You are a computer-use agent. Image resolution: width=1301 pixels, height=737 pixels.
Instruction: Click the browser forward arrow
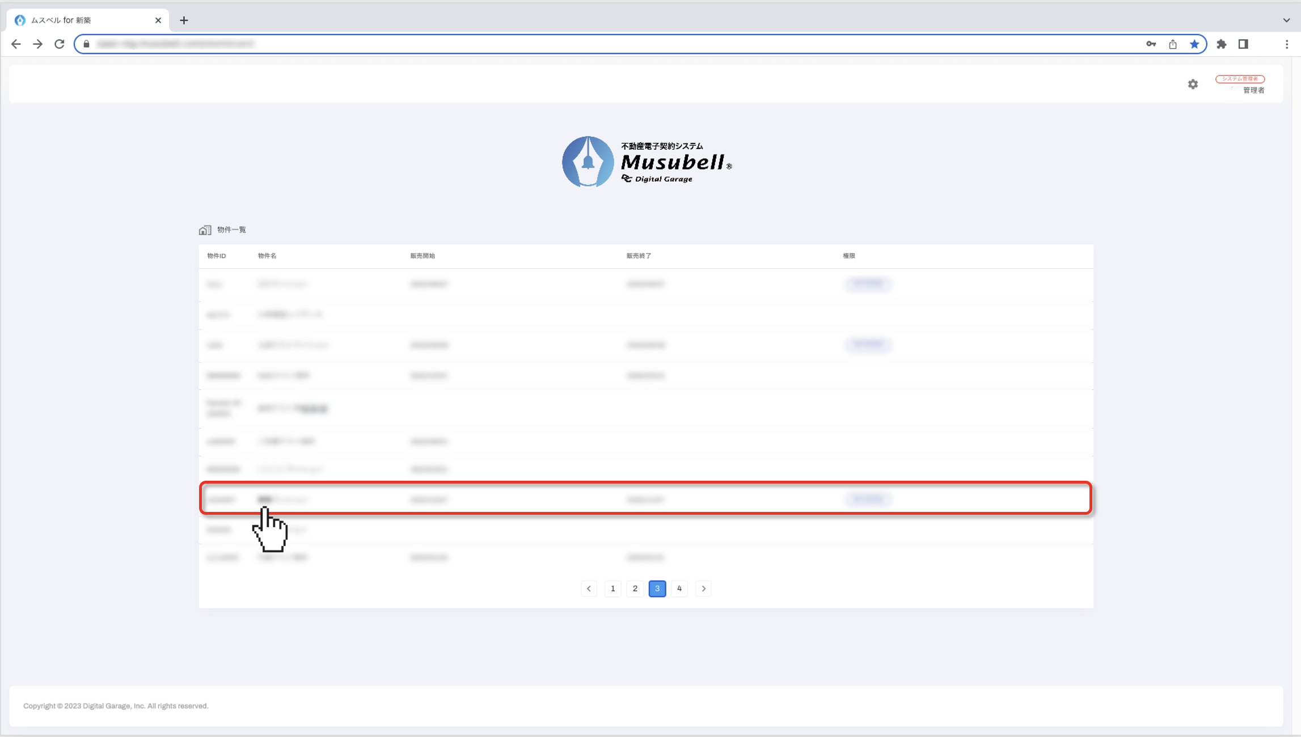37,44
